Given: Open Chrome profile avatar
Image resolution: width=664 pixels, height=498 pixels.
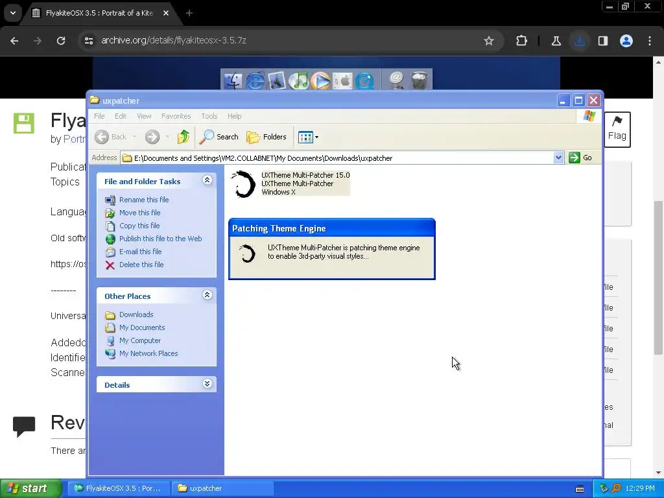Looking at the screenshot, I should (x=626, y=41).
